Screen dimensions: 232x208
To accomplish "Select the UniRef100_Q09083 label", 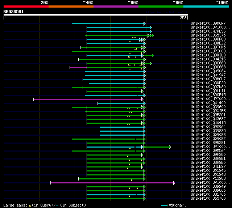I will (208, 135).
